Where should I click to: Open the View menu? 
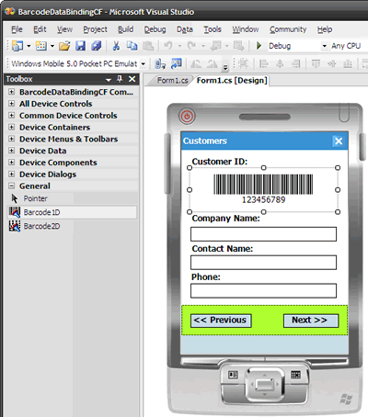64,29
